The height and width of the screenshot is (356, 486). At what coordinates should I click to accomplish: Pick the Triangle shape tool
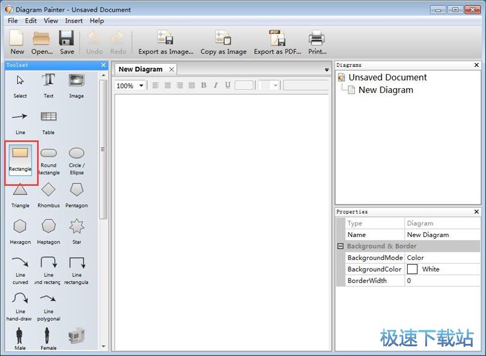[x=20, y=193]
